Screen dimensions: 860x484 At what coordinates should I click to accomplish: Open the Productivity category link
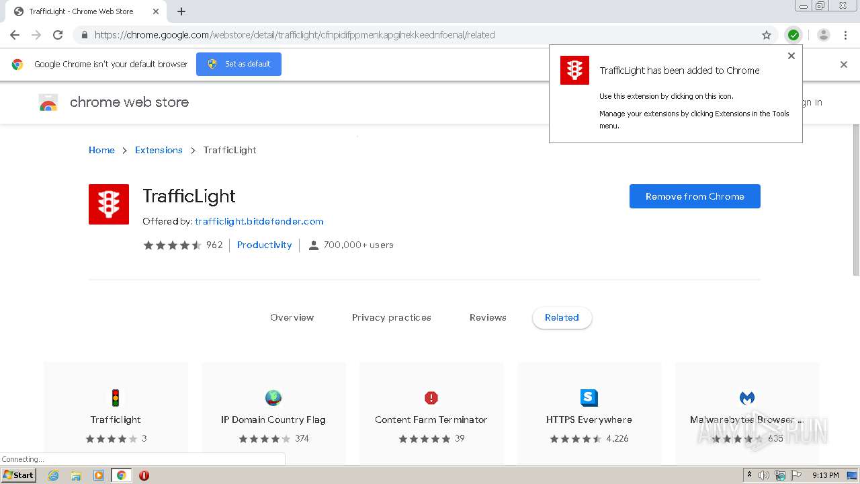(x=265, y=245)
